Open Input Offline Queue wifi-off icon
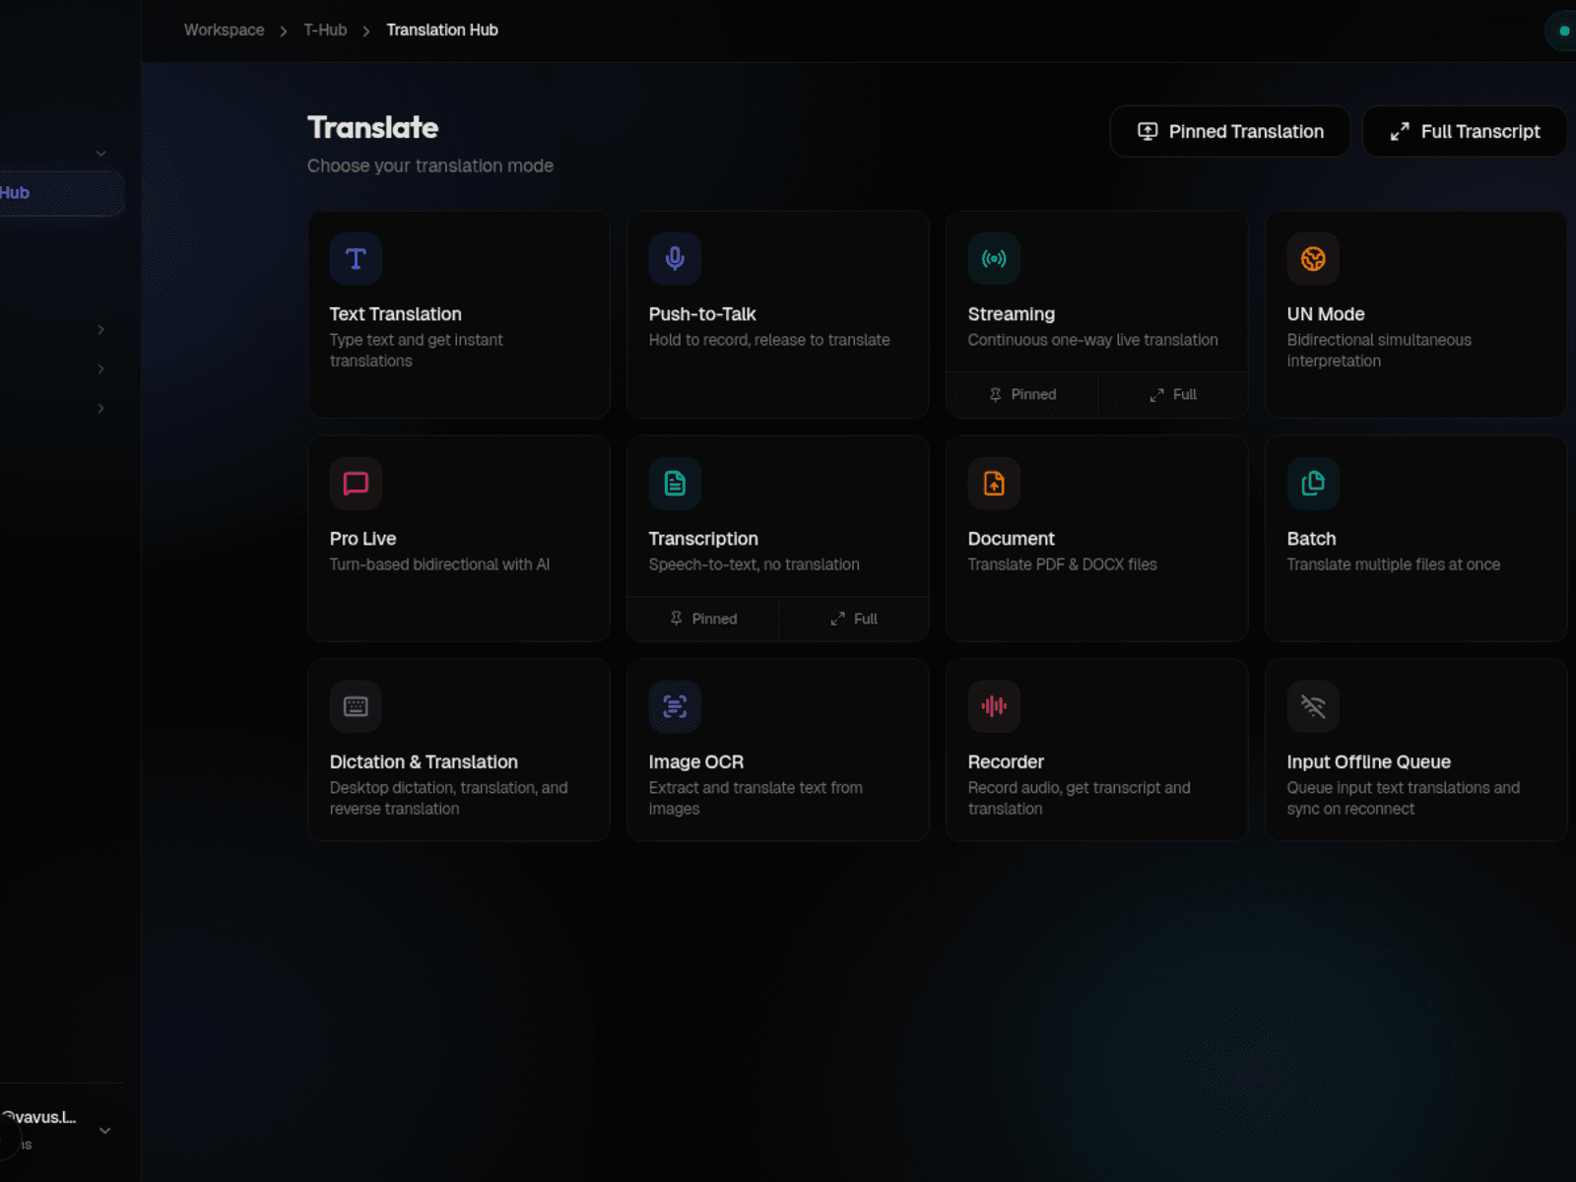Viewport: 1576px width, 1182px height. [1313, 706]
